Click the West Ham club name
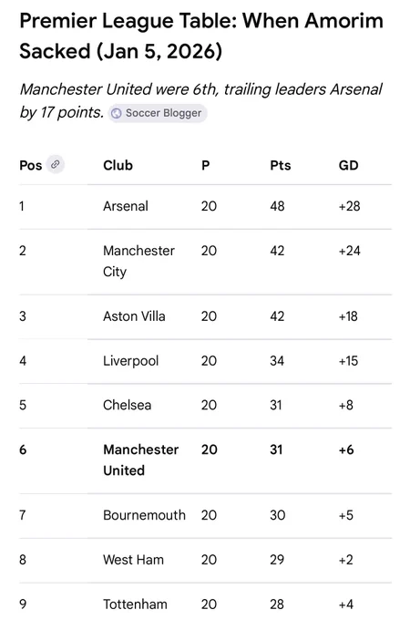Screen dimensions: 410x620 click(x=133, y=560)
